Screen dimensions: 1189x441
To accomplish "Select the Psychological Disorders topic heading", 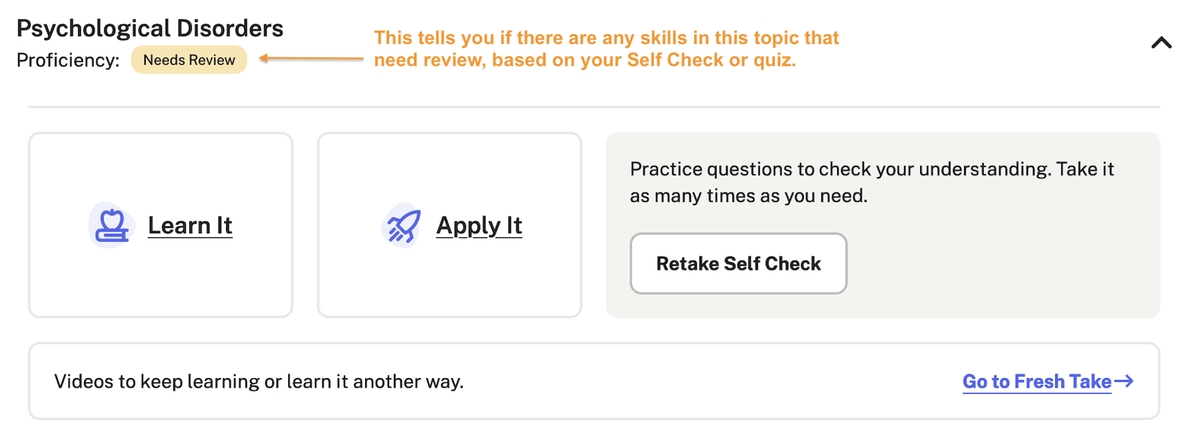I will click(x=150, y=28).
